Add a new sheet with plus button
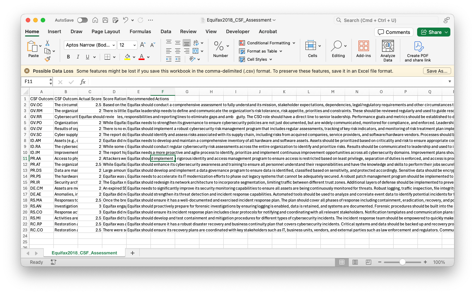This screenshot has width=475, height=294. pyautogui.click(x=132, y=253)
